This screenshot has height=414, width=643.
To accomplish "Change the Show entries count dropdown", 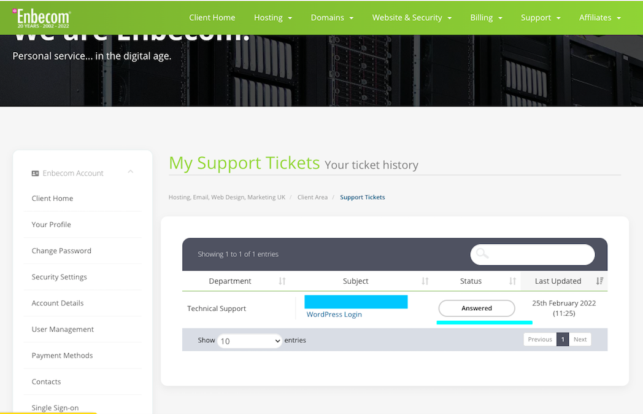I will 250,341.
